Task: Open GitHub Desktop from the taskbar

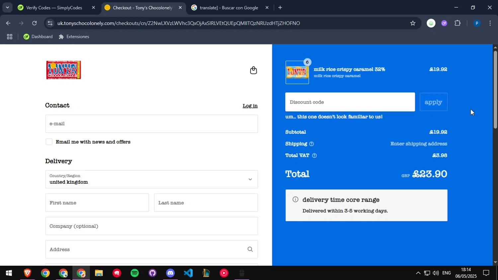Action: click(x=152, y=273)
